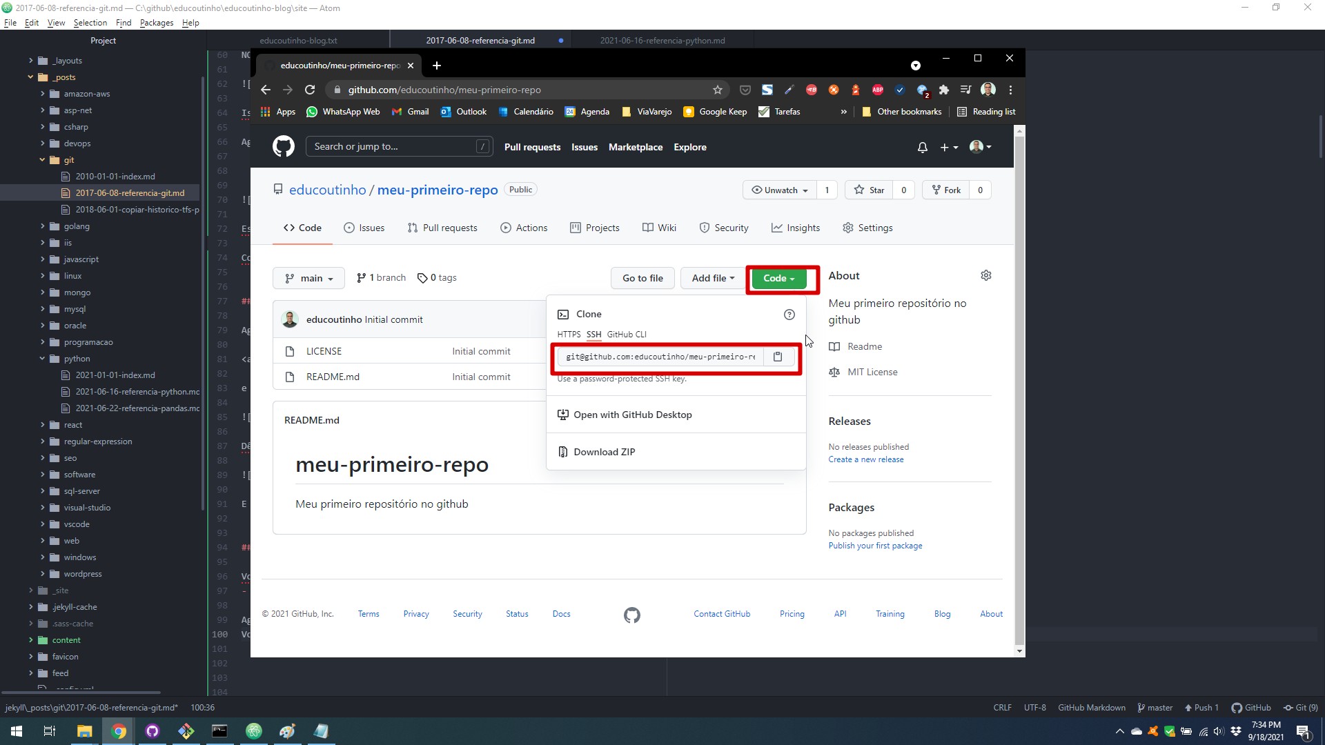The image size is (1325, 745).
Task: Open GitHub notifications bell
Action: click(922, 148)
